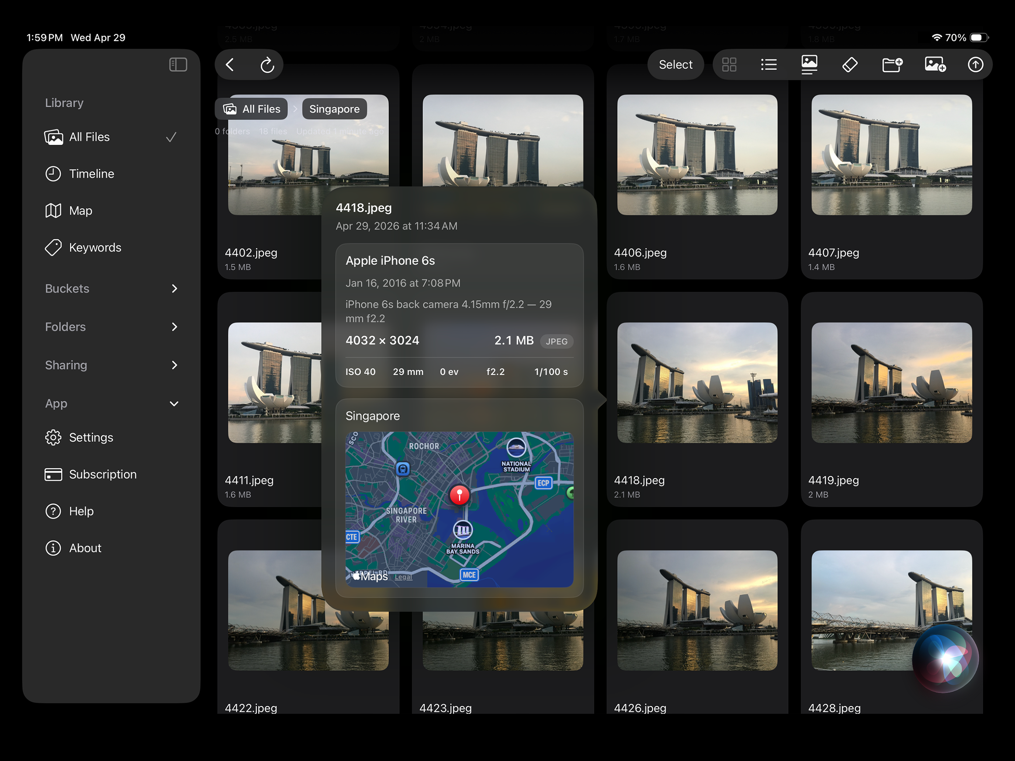Open the About page

(x=111, y=548)
